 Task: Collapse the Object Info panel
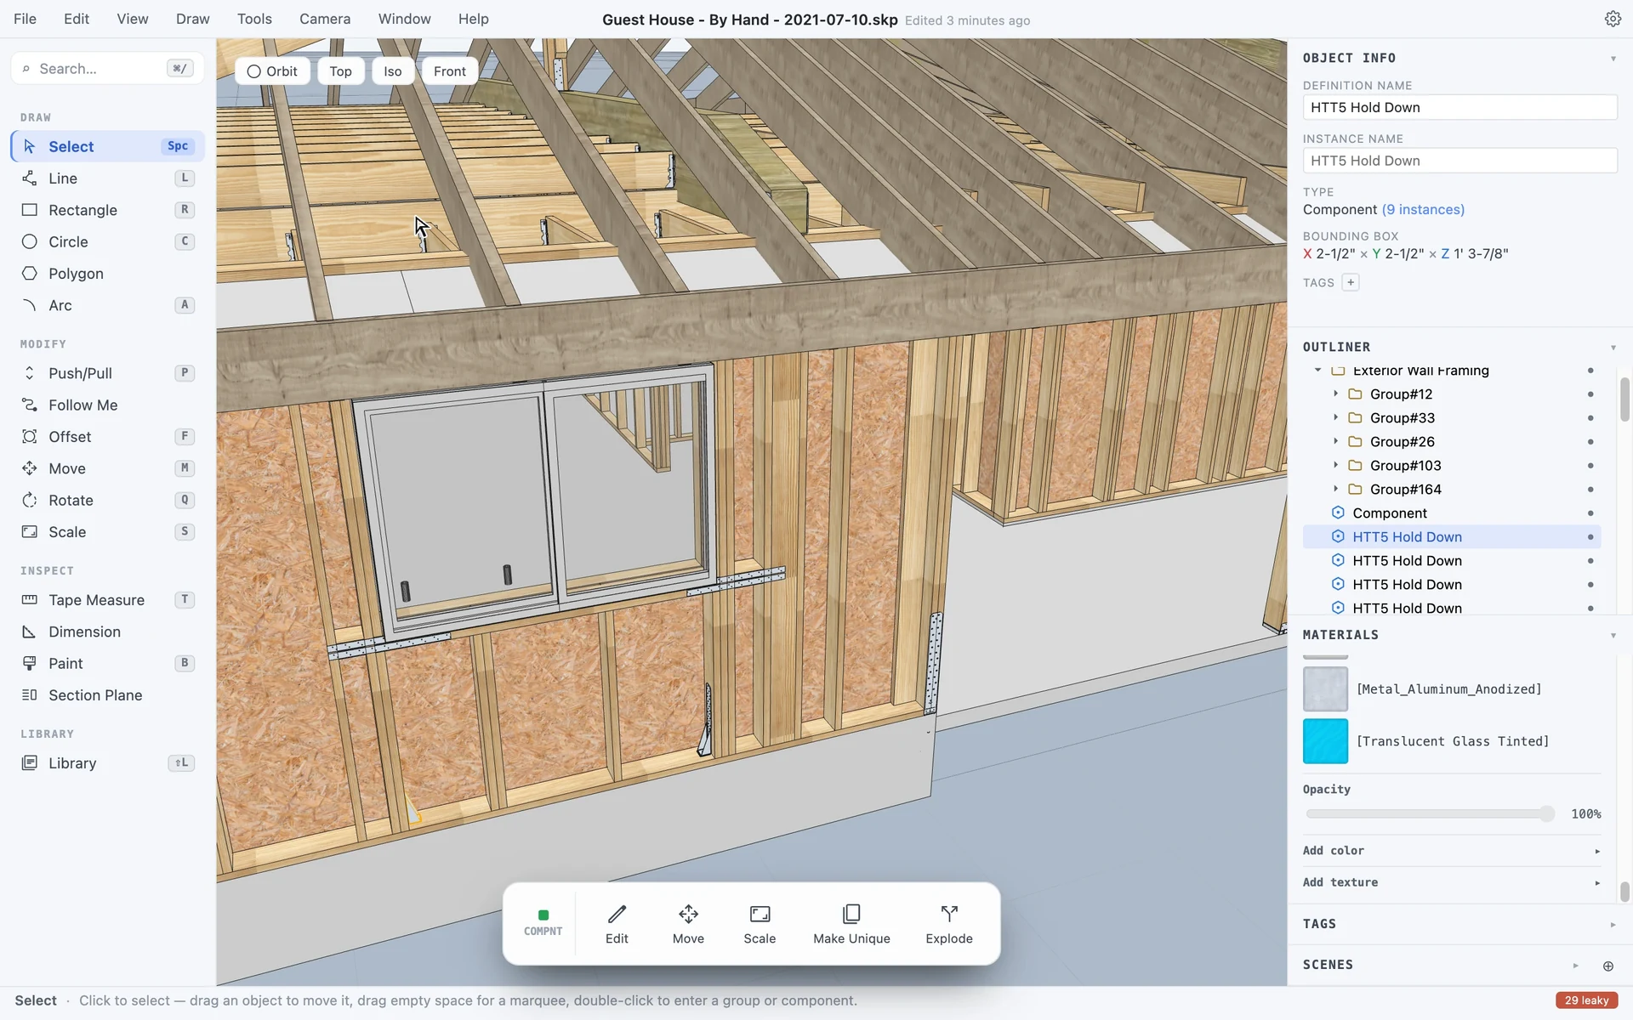tap(1613, 59)
